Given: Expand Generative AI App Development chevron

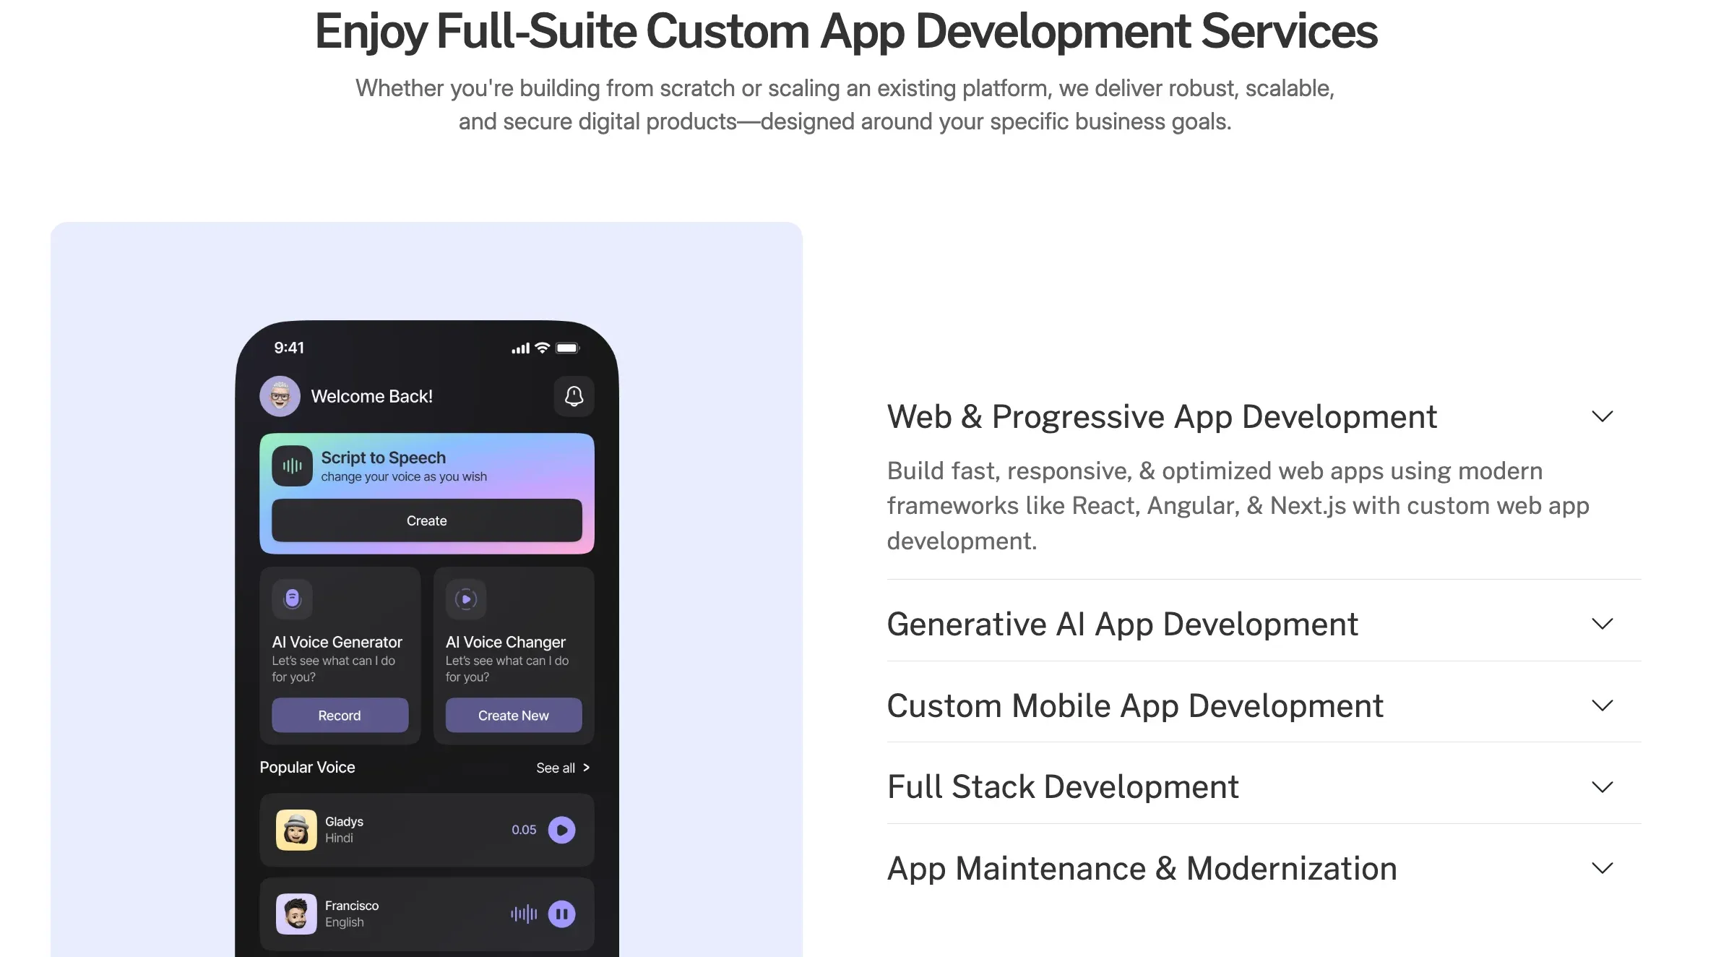Looking at the screenshot, I should (1602, 624).
